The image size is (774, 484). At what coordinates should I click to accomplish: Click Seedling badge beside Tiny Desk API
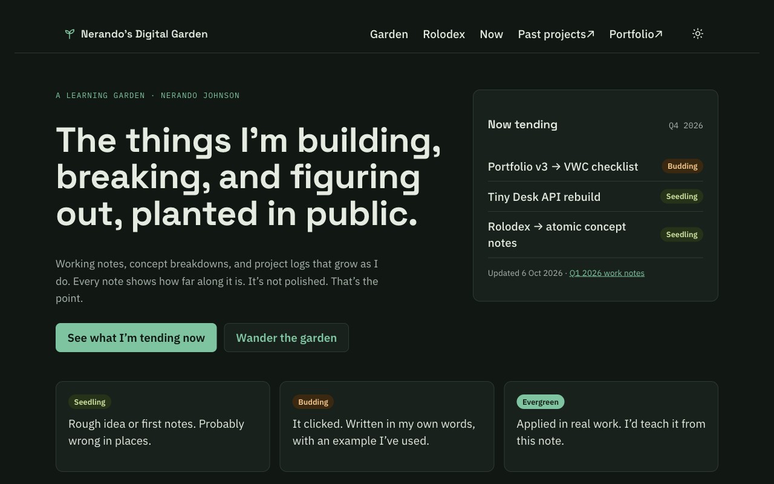click(681, 197)
